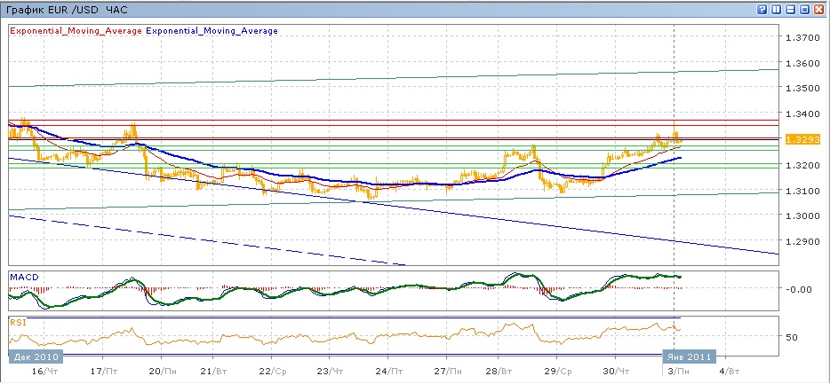Click the RSI indicator panel label

(18, 323)
